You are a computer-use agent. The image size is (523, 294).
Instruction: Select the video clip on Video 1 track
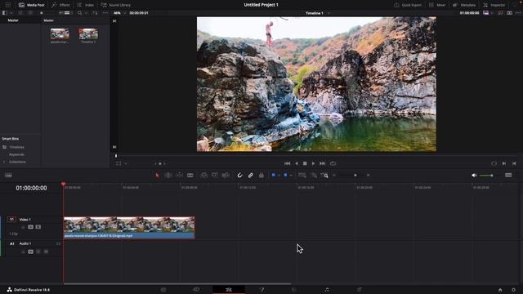129,228
